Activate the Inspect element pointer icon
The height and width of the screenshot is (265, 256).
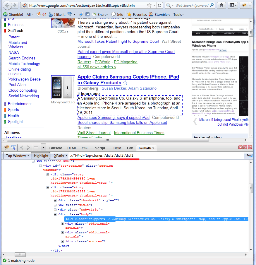tap(14, 148)
